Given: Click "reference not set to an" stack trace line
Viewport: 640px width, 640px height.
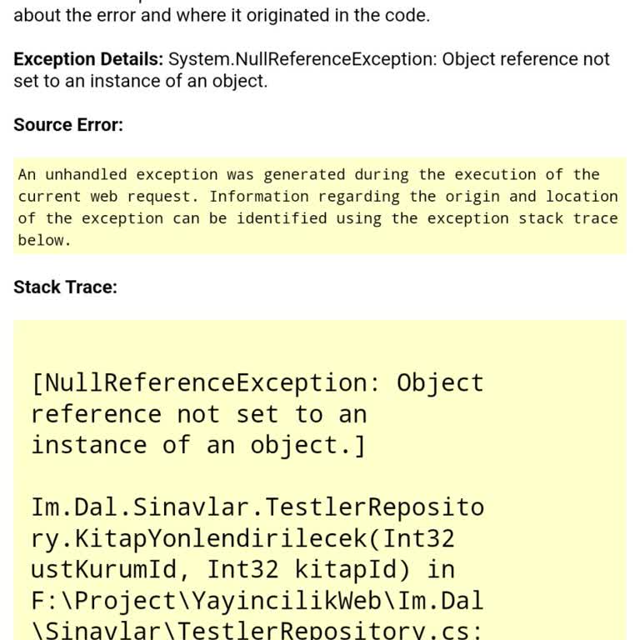Looking at the screenshot, I should 198,414.
